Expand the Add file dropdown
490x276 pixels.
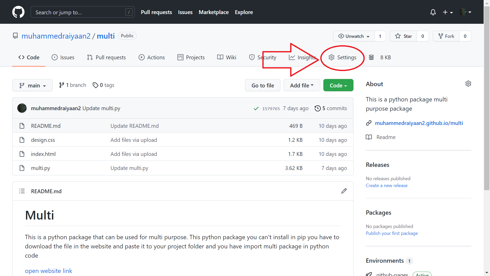302,85
